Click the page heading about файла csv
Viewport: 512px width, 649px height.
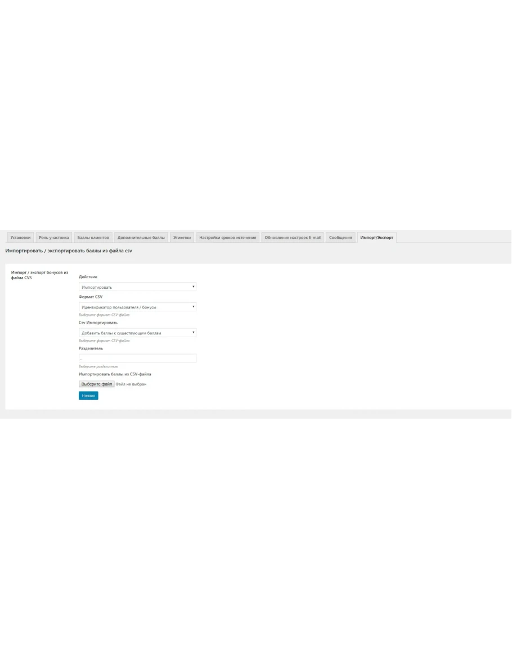click(x=69, y=251)
